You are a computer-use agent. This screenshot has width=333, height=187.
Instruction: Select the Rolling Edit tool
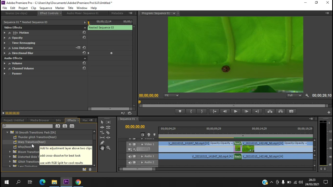pyautogui.click(x=108, y=127)
